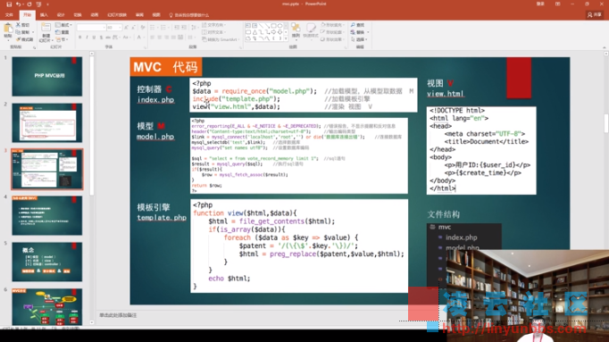Undo the last action
Image resolution: width=609 pixels, height=342 pixels.
coord(18,4)
